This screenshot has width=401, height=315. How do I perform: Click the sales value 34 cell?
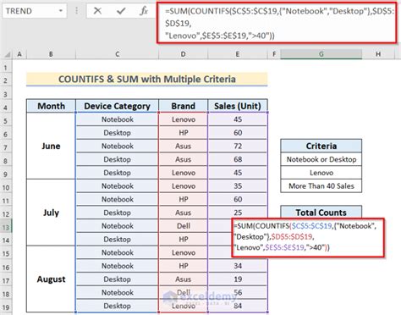click(x=238, y=266)
